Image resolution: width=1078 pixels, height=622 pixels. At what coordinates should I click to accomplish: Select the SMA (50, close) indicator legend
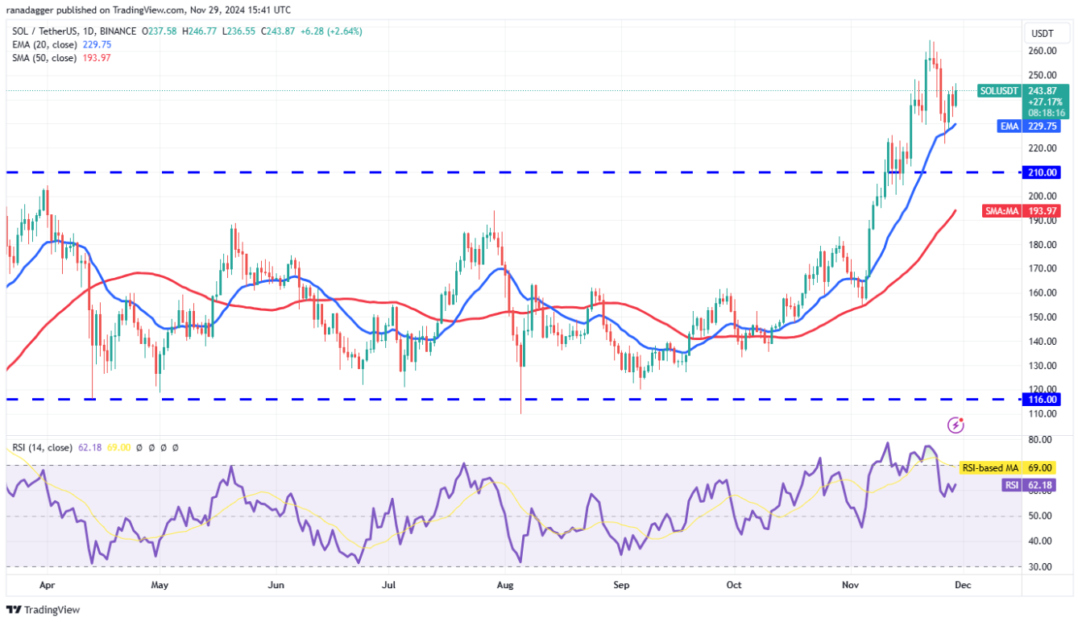44,58
